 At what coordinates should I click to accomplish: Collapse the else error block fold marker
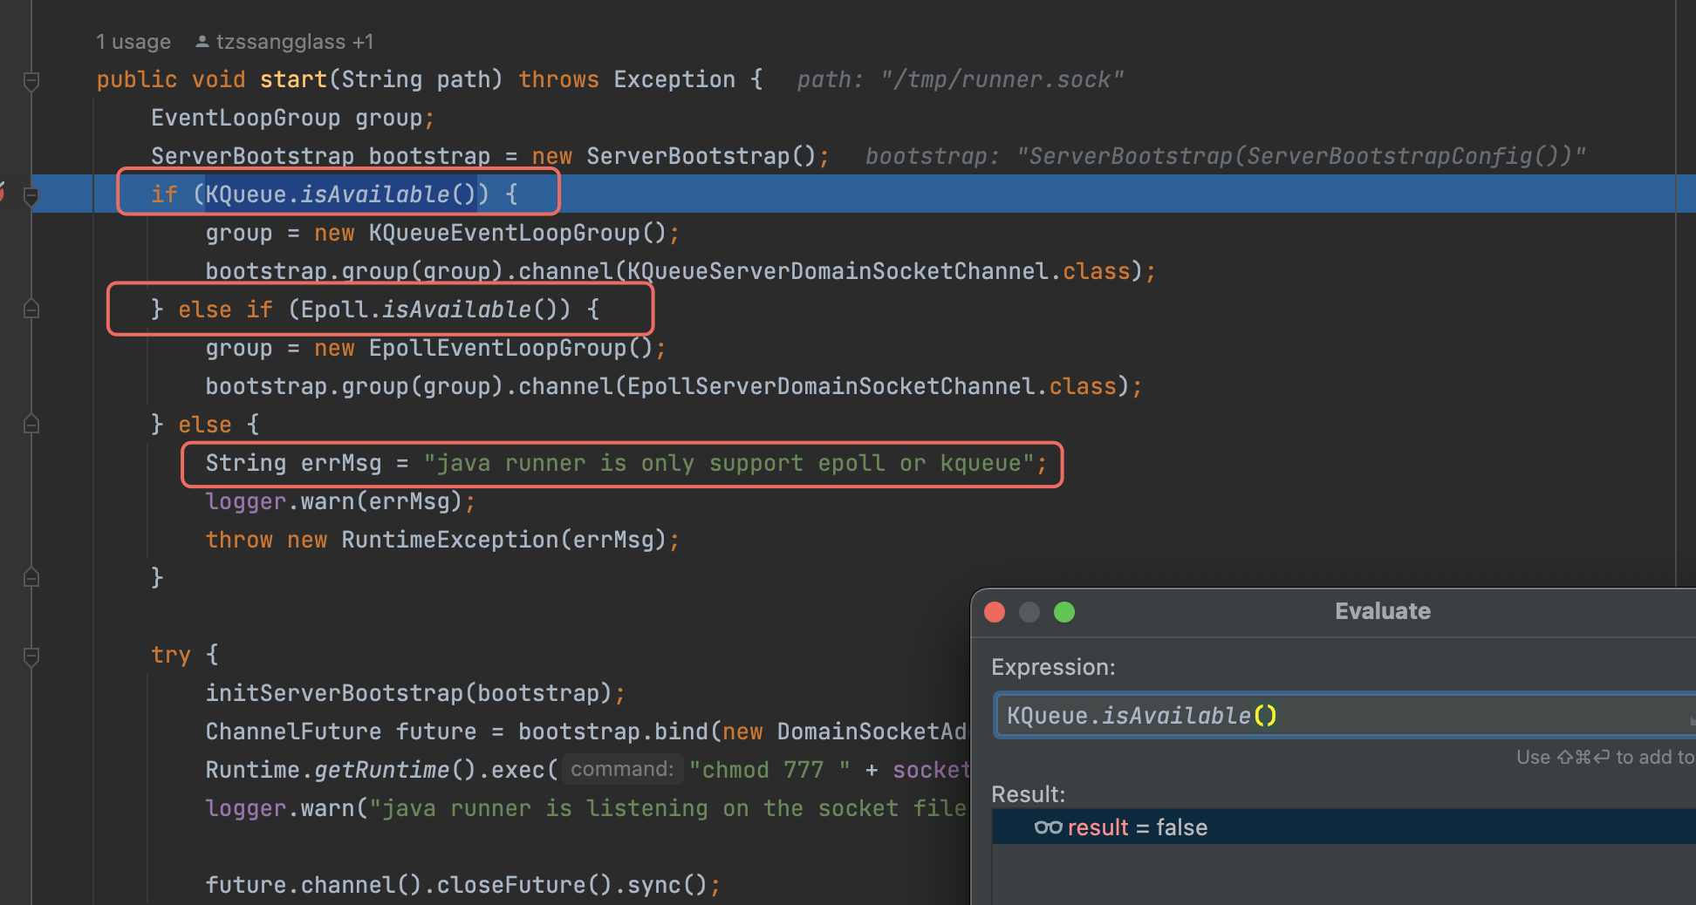coord(31,425)
